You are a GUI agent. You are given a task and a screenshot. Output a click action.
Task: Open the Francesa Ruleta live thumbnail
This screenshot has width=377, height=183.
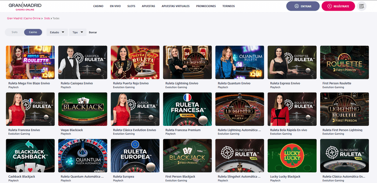[x=30, y=109]
